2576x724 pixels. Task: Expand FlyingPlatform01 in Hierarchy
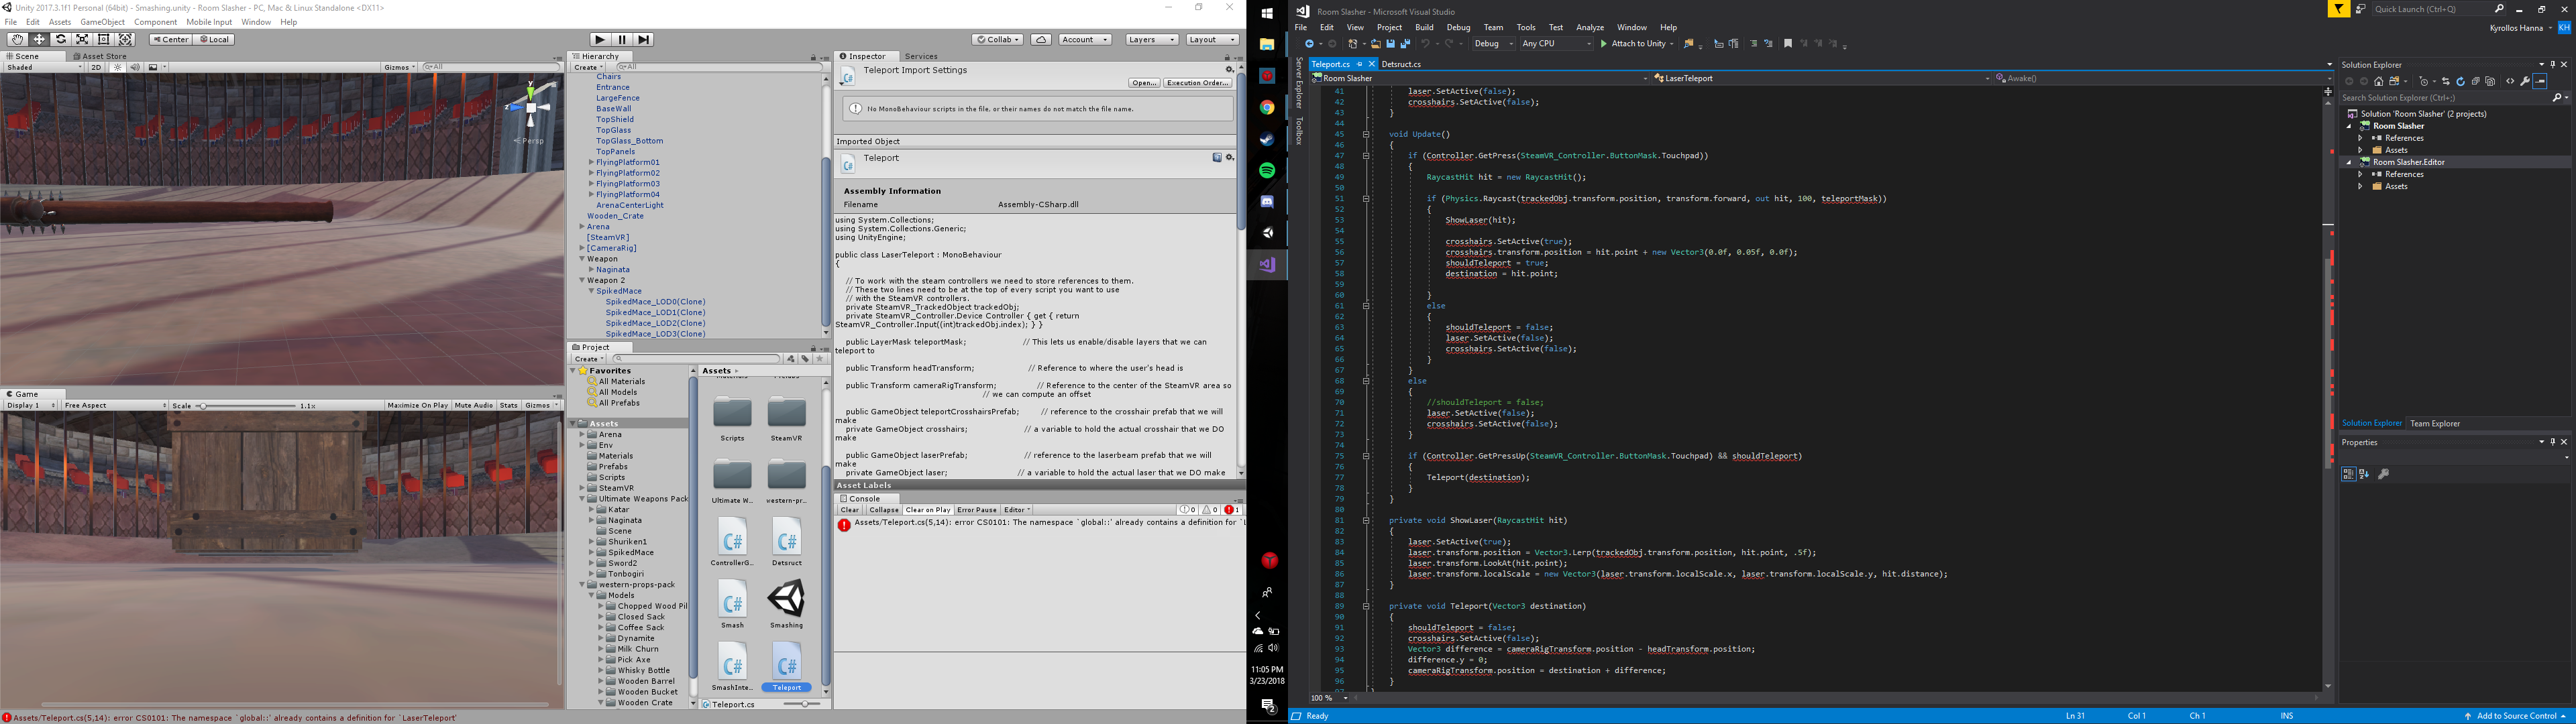[x=591, y=162]
